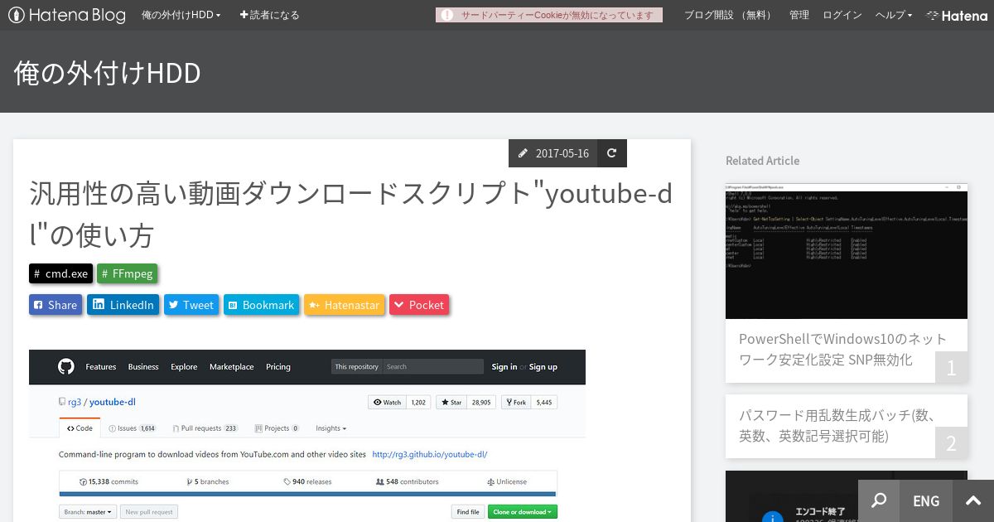Open the search magnifier button
Viewport: 994px width, 522px height.
coord(879,500)
